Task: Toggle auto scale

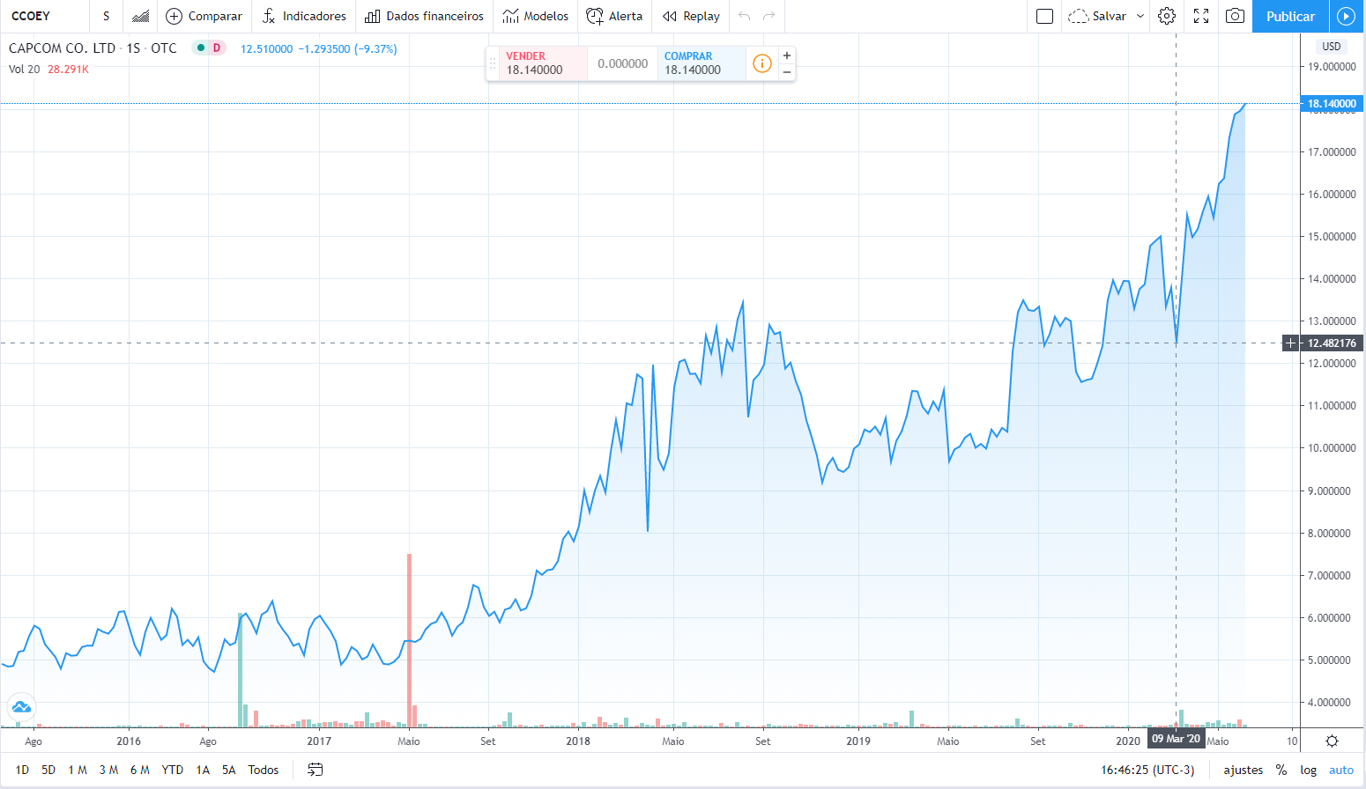Action: tap(1341, 770)
